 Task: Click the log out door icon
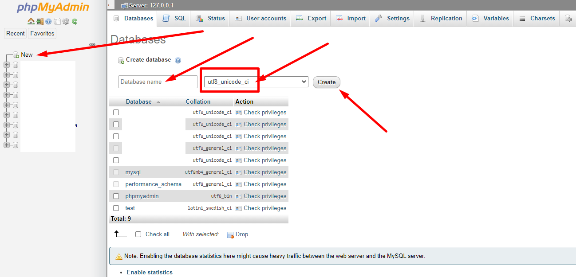[x=39, y=21]
